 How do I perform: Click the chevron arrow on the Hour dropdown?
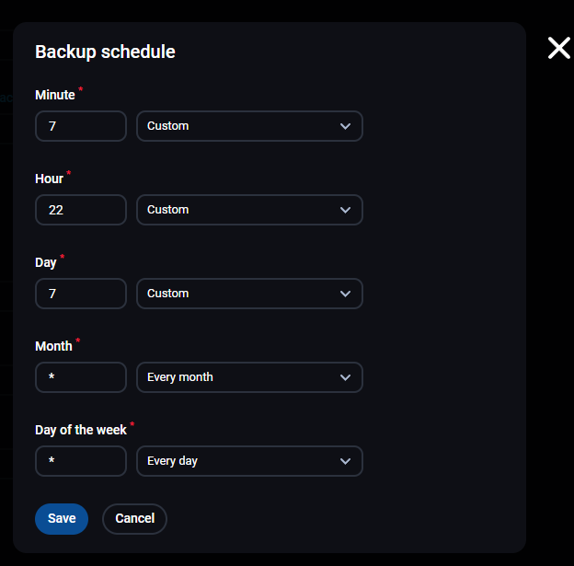345,210
